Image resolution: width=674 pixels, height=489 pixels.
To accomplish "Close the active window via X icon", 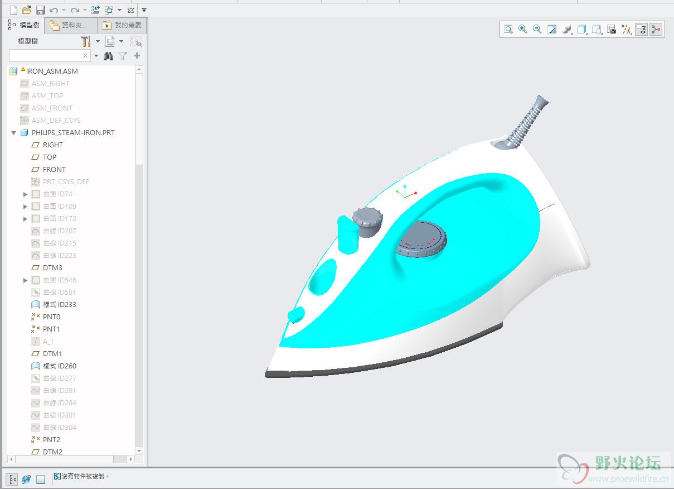I will tap(130, 10).
